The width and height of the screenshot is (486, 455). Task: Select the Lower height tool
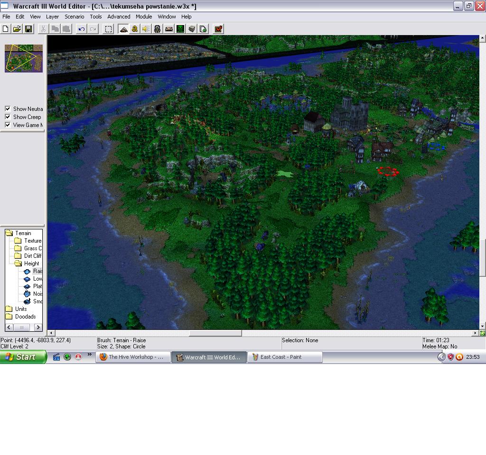point(34,279)
